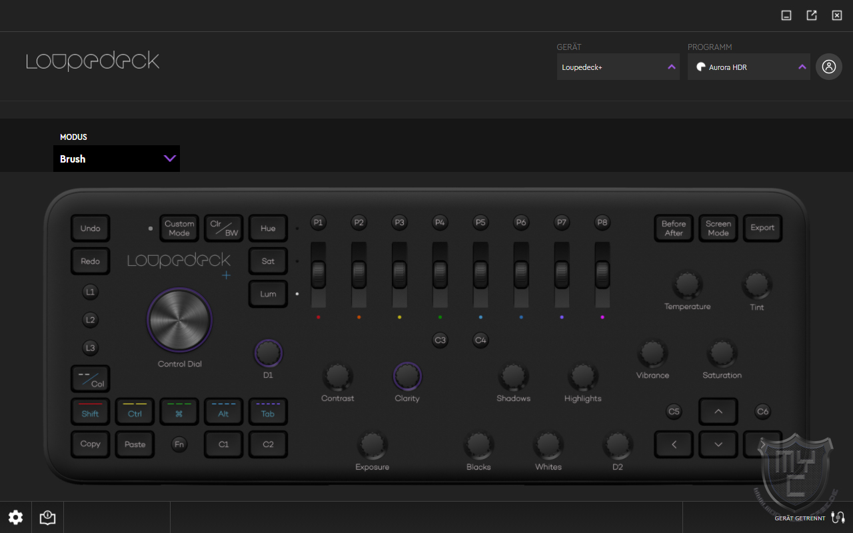The width and height of the screenshot is (853, 533).
Task: Toggle the Before After button
Action: 674,228
